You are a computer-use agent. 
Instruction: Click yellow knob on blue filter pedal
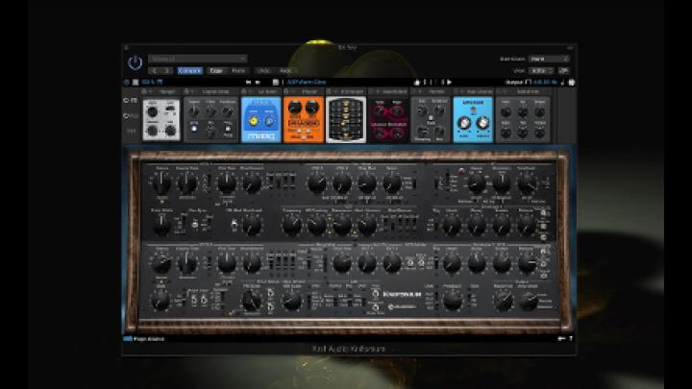pos(254,121)
